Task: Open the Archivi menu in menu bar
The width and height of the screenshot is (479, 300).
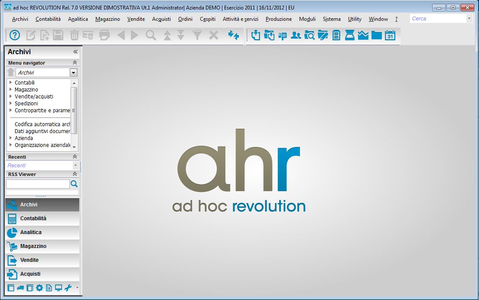Action: tap(20, 19)
